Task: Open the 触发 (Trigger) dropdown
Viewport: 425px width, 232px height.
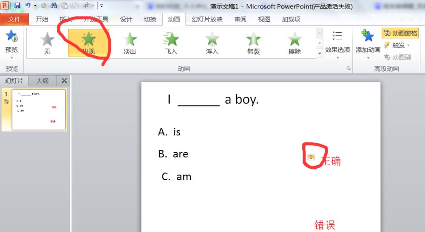Action: click(397, 45)
